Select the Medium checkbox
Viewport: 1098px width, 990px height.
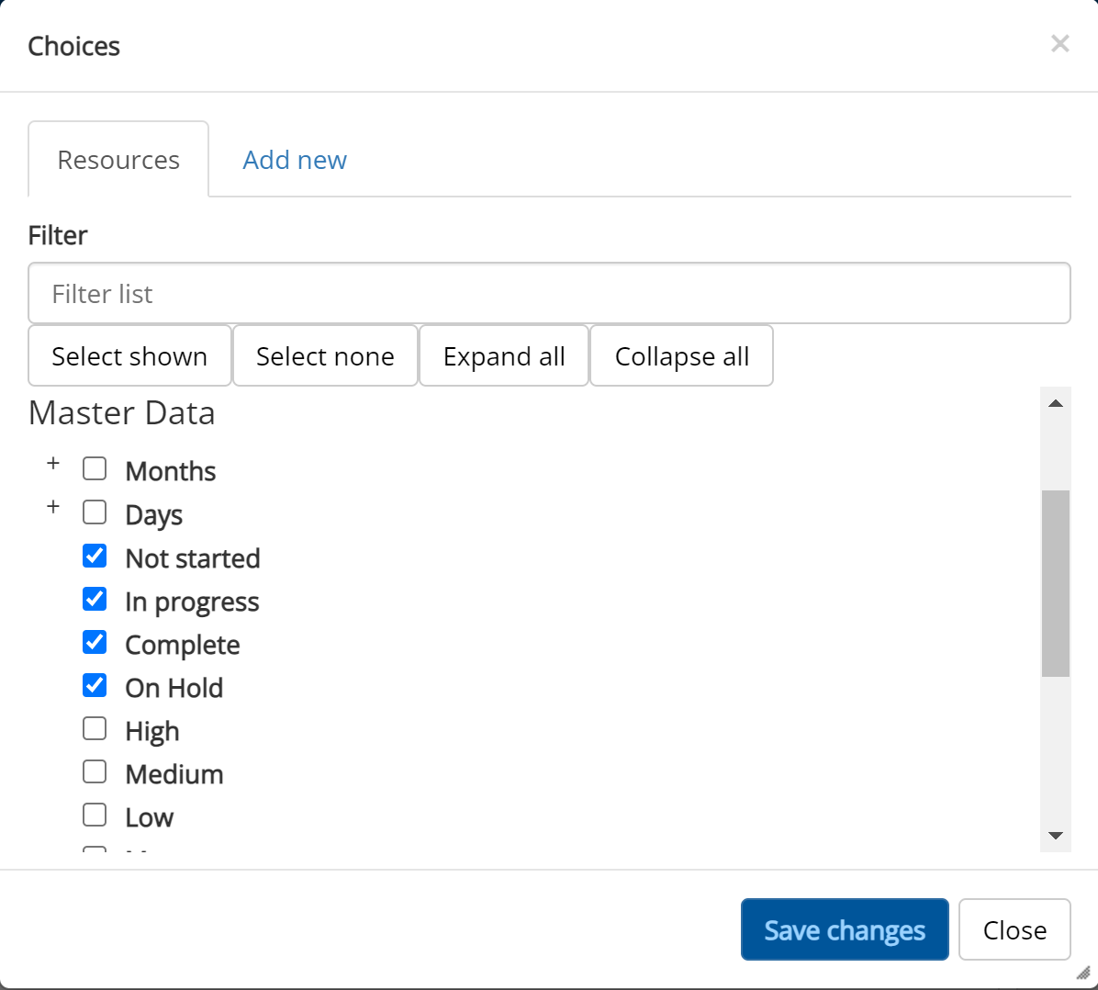[x=95, y=771]
